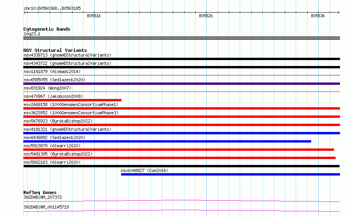Select the short red bar under nsv470967
The width and height of the screenshot is (351, 216).
[72, 100]
